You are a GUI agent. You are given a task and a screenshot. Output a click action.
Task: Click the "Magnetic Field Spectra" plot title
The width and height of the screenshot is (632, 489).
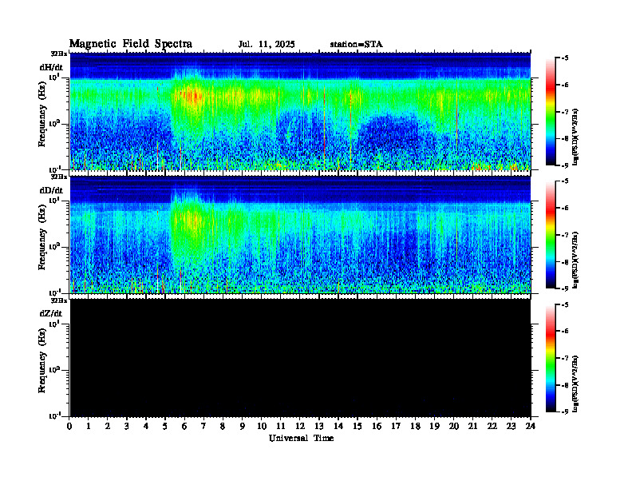(131, 44)
